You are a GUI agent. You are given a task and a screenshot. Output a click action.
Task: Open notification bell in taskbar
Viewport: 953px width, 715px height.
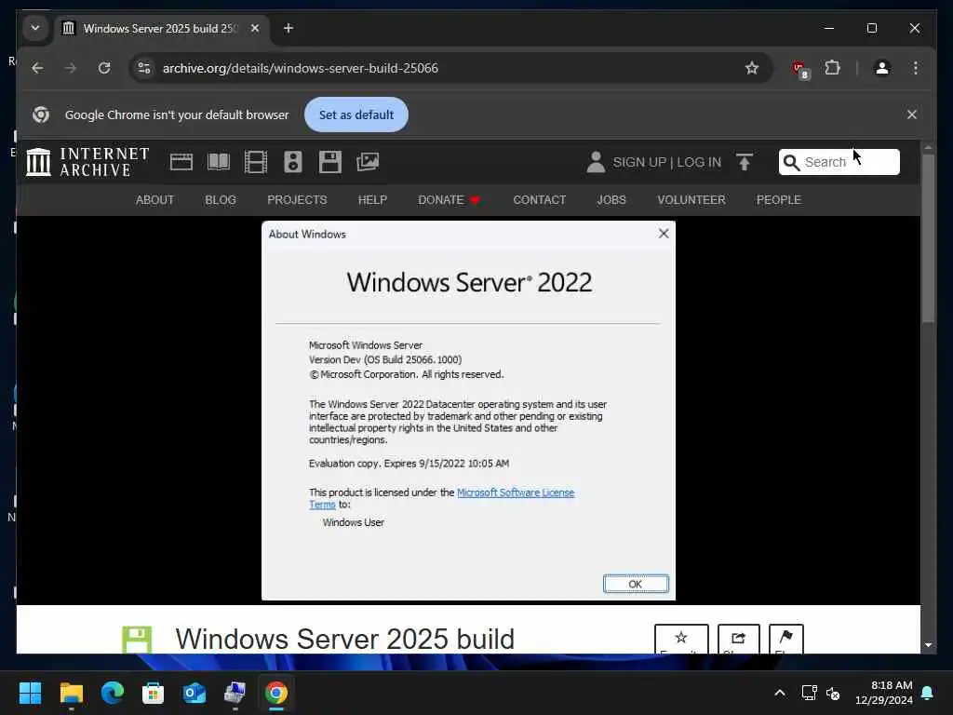928,693
